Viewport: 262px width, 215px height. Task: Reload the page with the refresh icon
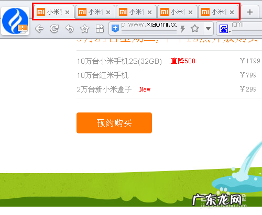54,29
